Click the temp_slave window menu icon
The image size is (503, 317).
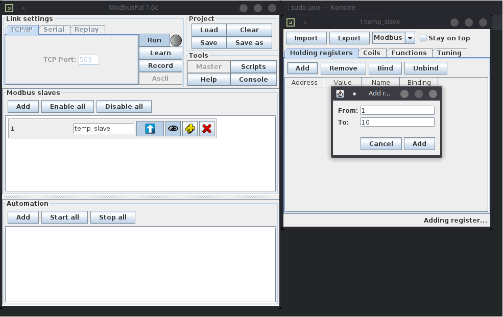(x=291, y=22)
